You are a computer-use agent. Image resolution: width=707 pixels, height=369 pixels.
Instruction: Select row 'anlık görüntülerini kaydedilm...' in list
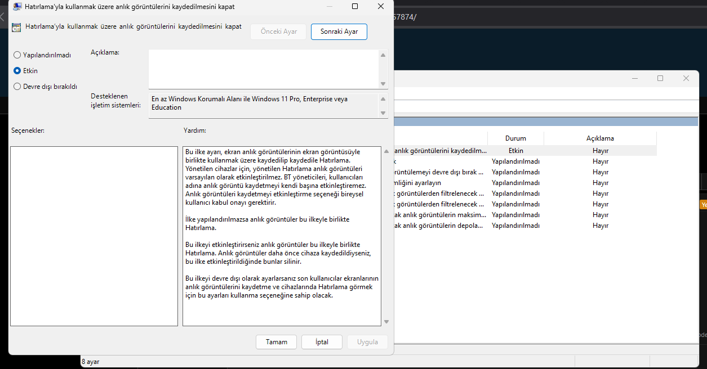(x=525, y=151)
